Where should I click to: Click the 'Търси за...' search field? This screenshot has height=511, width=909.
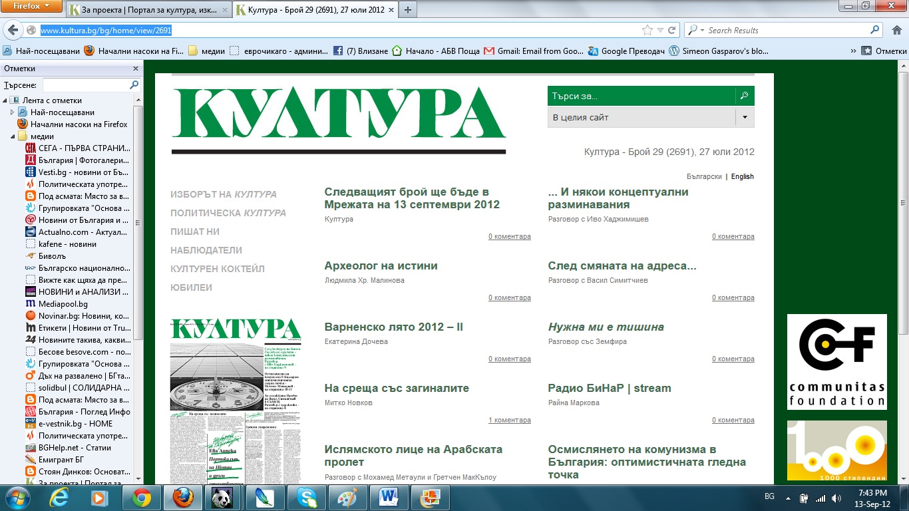pos(641,96)
